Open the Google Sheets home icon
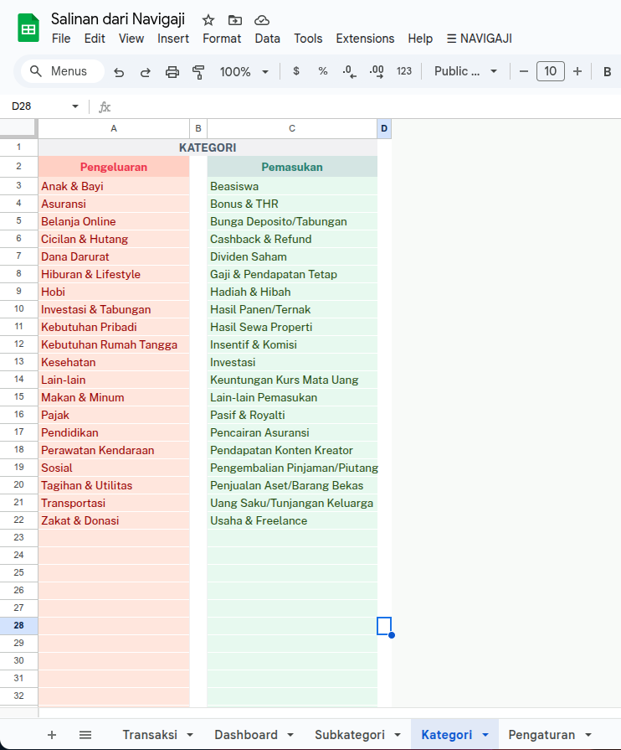 click(x=28, y=28)
